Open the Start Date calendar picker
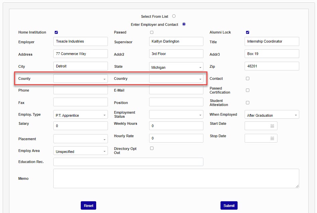 pos(272,126)
